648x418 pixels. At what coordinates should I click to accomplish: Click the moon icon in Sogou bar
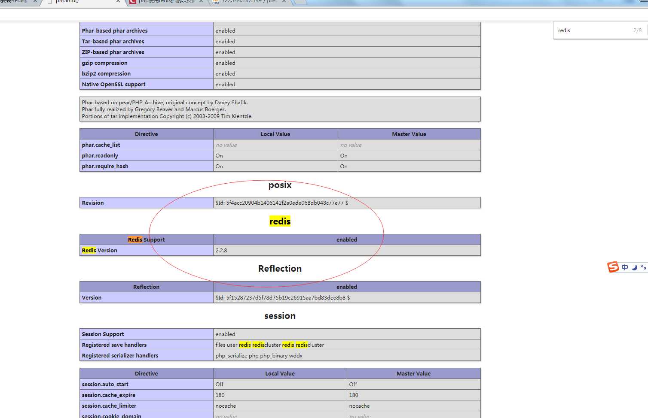click(x=634, y=267)
